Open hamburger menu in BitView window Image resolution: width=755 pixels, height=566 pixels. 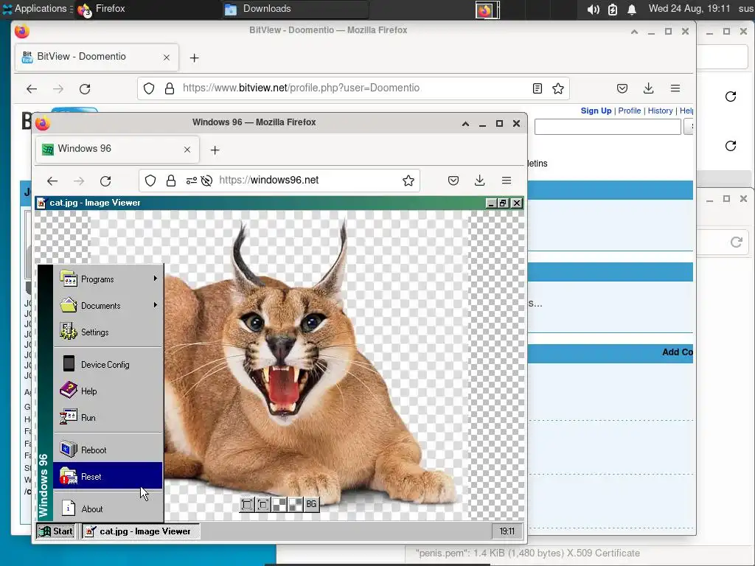pyautogui.click(x=675, y=88)
